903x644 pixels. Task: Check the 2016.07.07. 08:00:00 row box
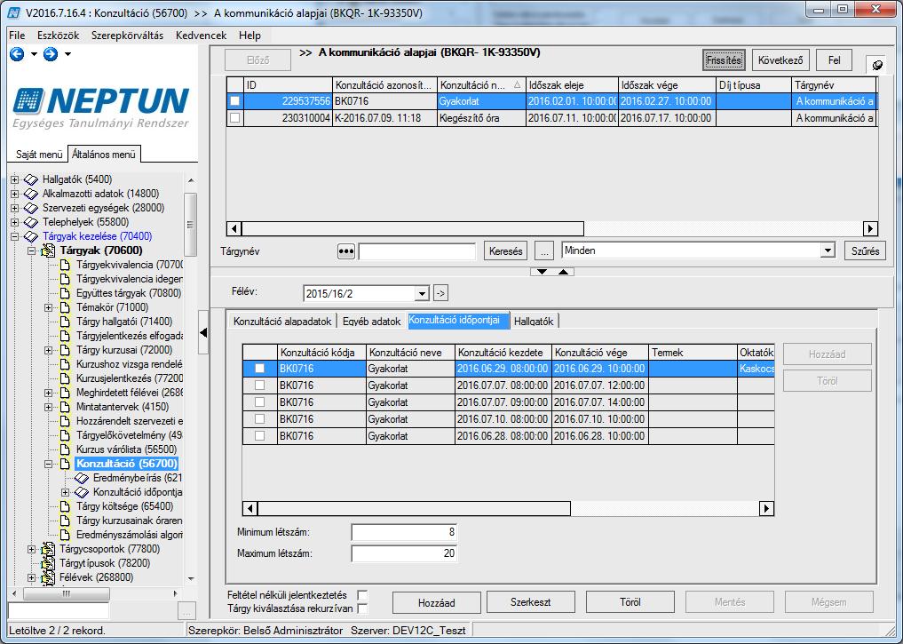(260, 386)
